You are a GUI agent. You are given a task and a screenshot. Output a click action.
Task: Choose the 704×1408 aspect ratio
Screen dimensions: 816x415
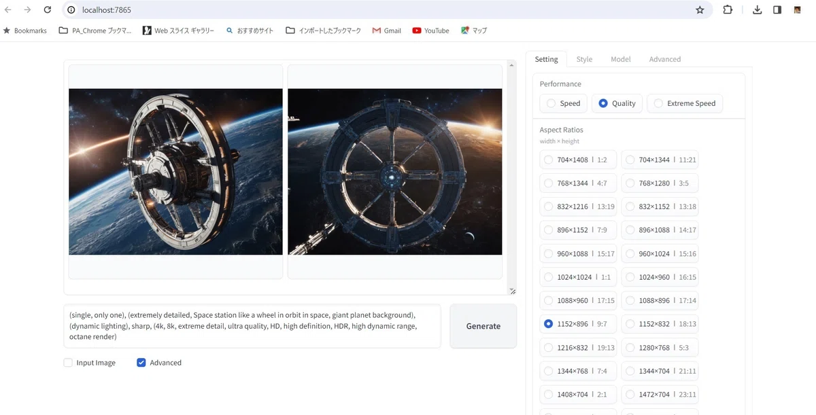coord(578,160)
